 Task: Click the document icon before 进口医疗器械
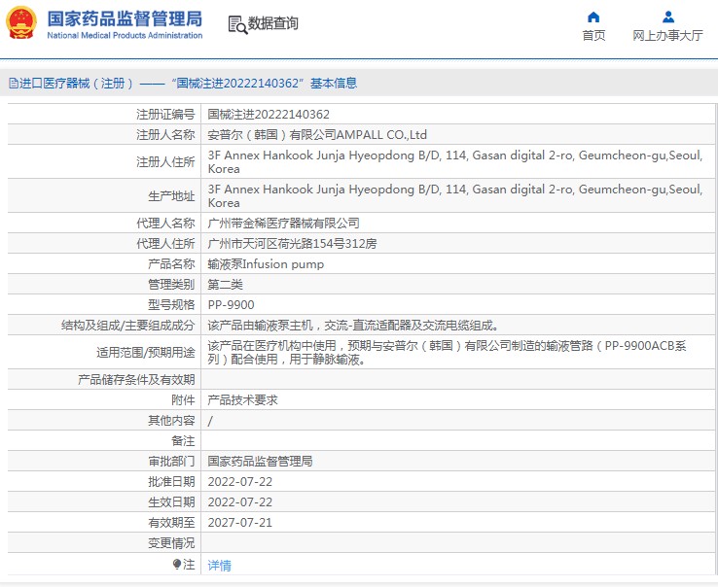(x=14, y=84)
